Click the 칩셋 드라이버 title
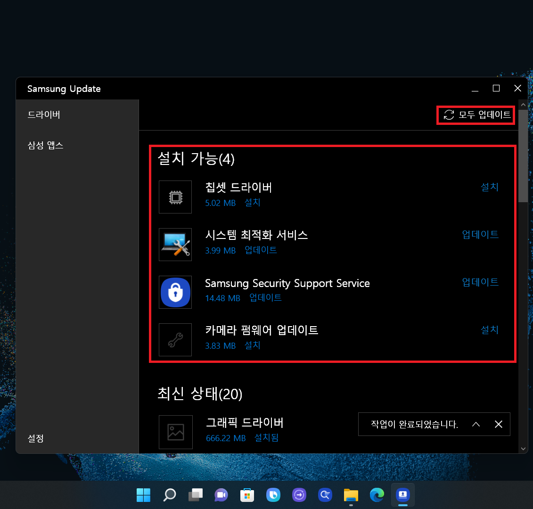Viewport: 533px width, 509px height. coord(238,188)
